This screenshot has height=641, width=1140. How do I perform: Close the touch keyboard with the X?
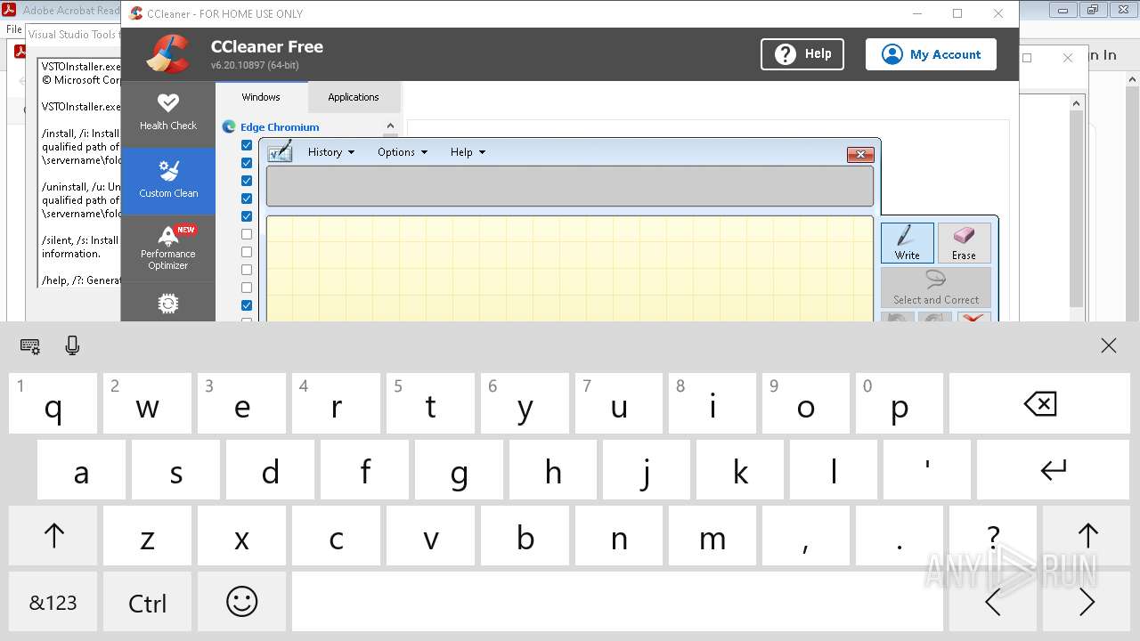[x=1108, y=346]
